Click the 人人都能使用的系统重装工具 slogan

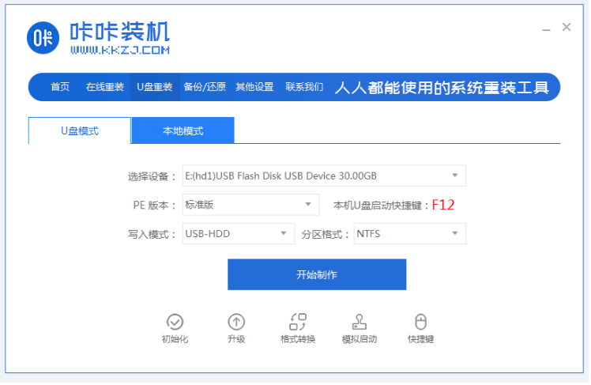pyautogui.click(x=443, y=89)
